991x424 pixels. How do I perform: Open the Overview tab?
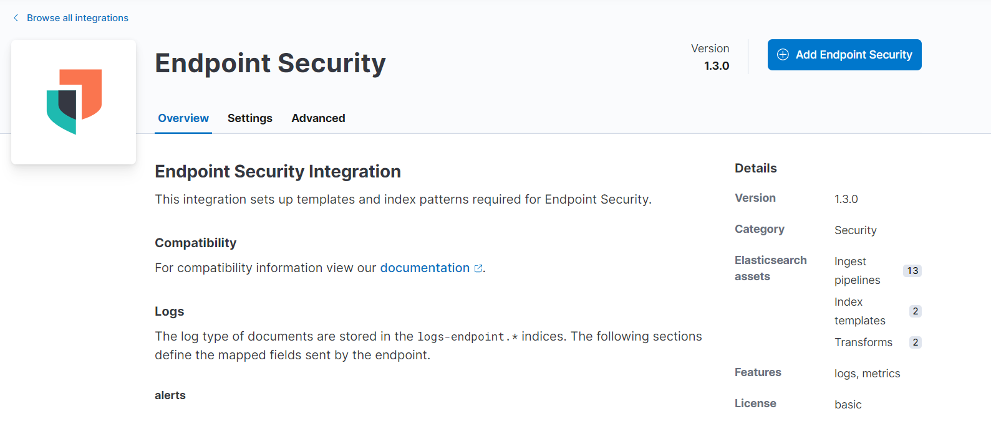click(183, 118)
